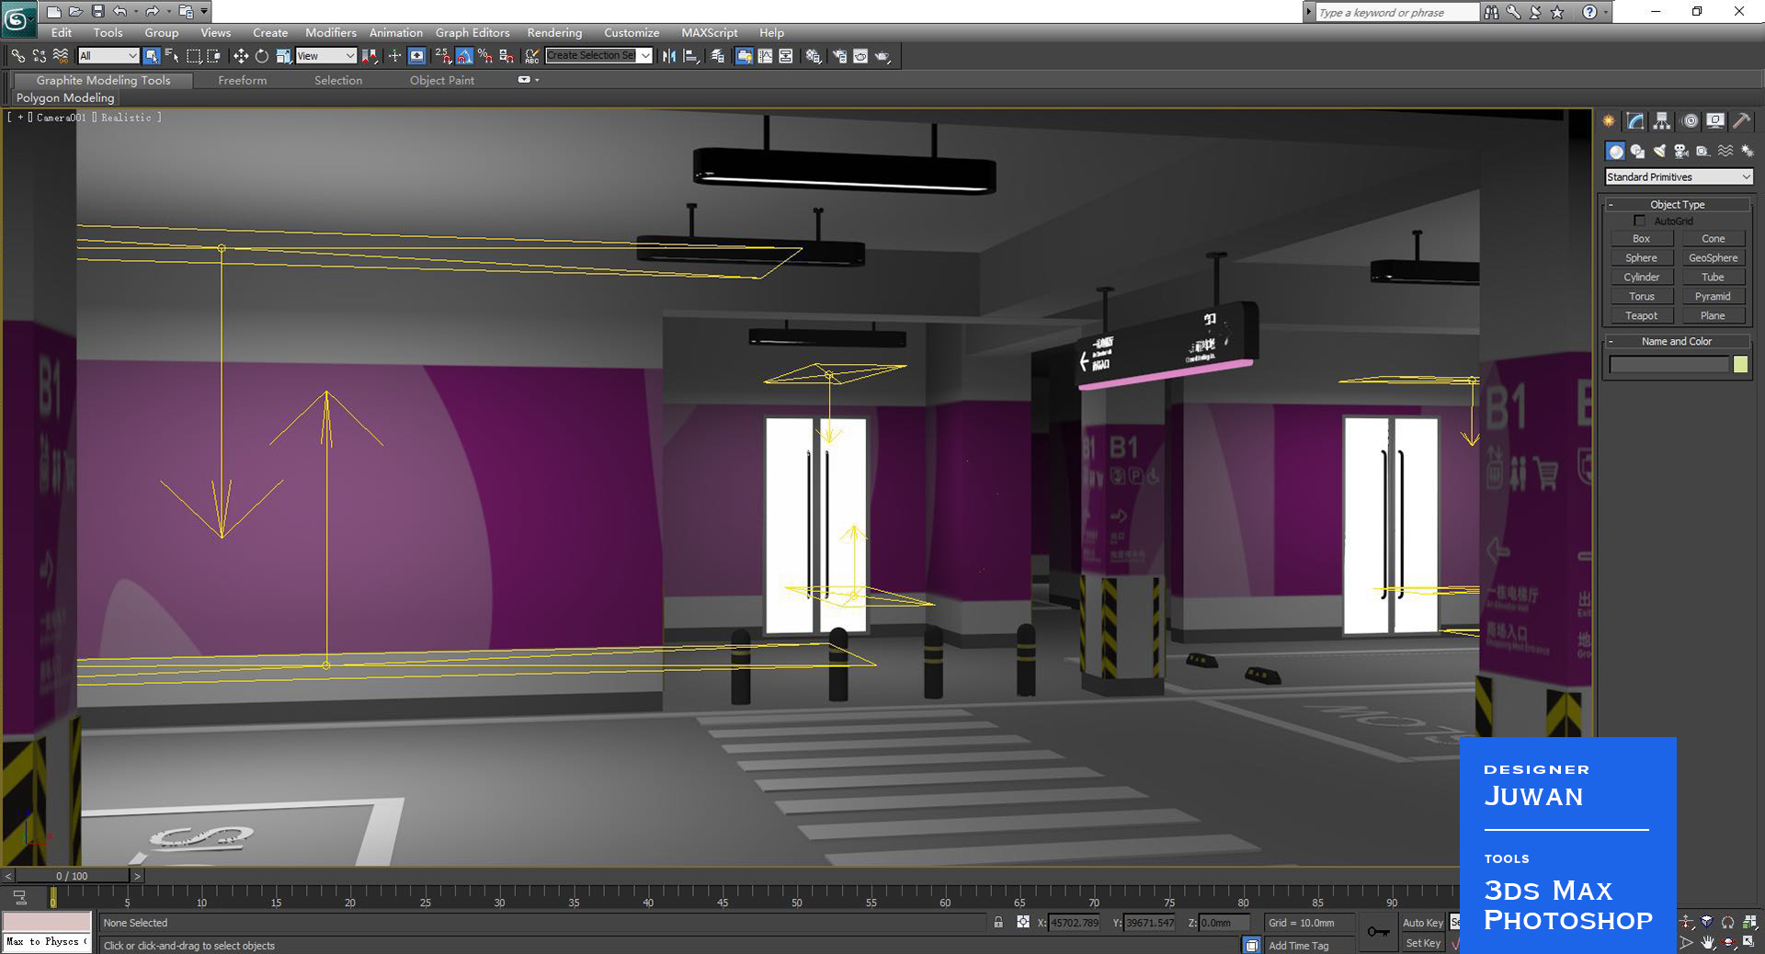Switch to Lights category in Create panel

pos(1659,151)
